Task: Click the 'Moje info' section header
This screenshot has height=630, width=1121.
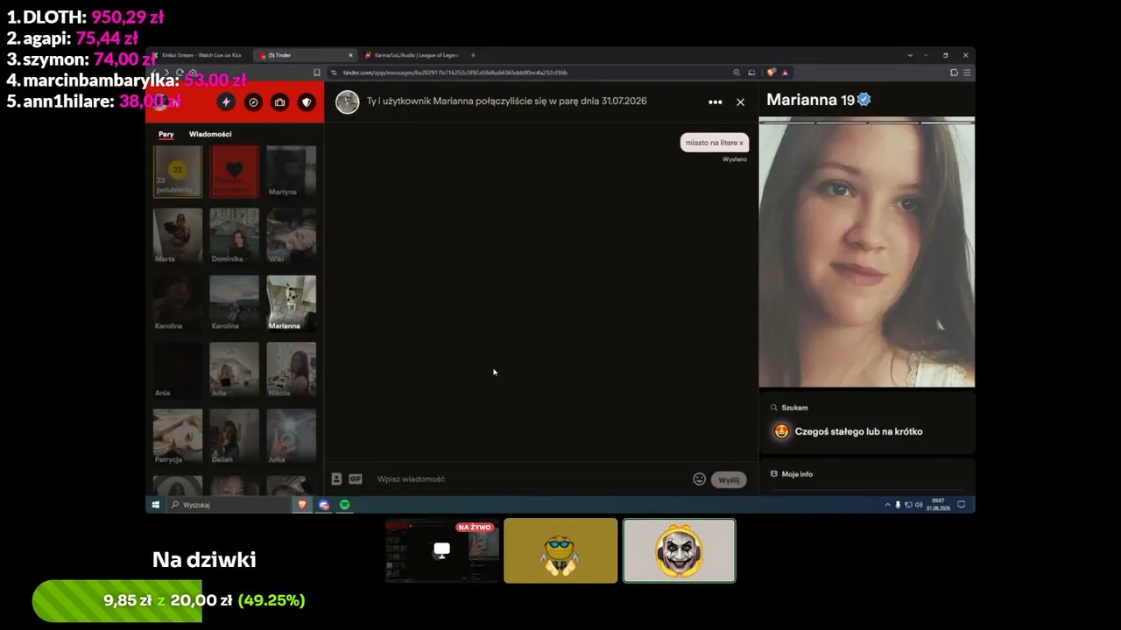Action: click(x=797, y=474)
